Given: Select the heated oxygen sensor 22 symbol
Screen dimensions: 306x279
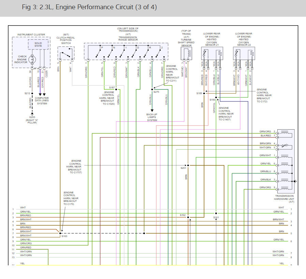Looking at the screenshot, I should coord(244,54).
